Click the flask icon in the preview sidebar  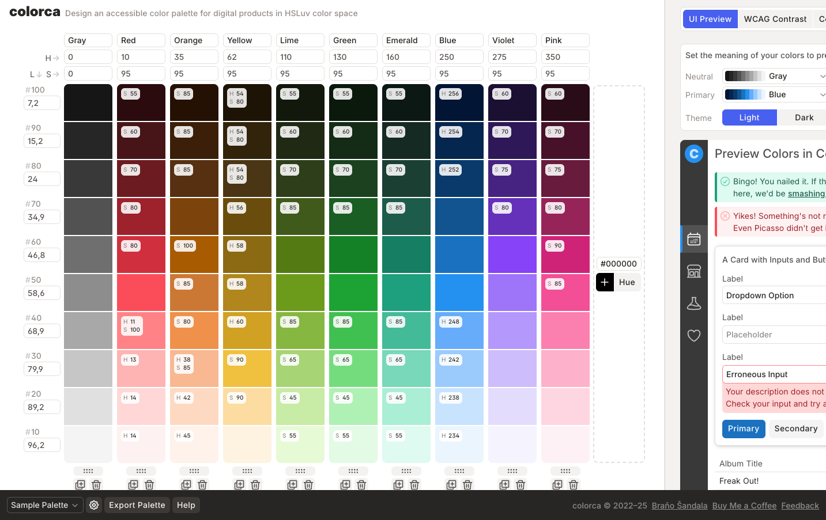tap(693, 303)
